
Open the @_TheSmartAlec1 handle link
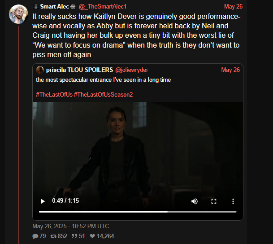click(103, 6)
